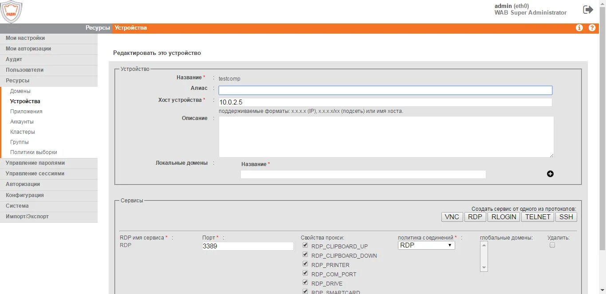Toggle RDP_SMARTCARD checkbox

pyautogui.click(x=305, y=292)
